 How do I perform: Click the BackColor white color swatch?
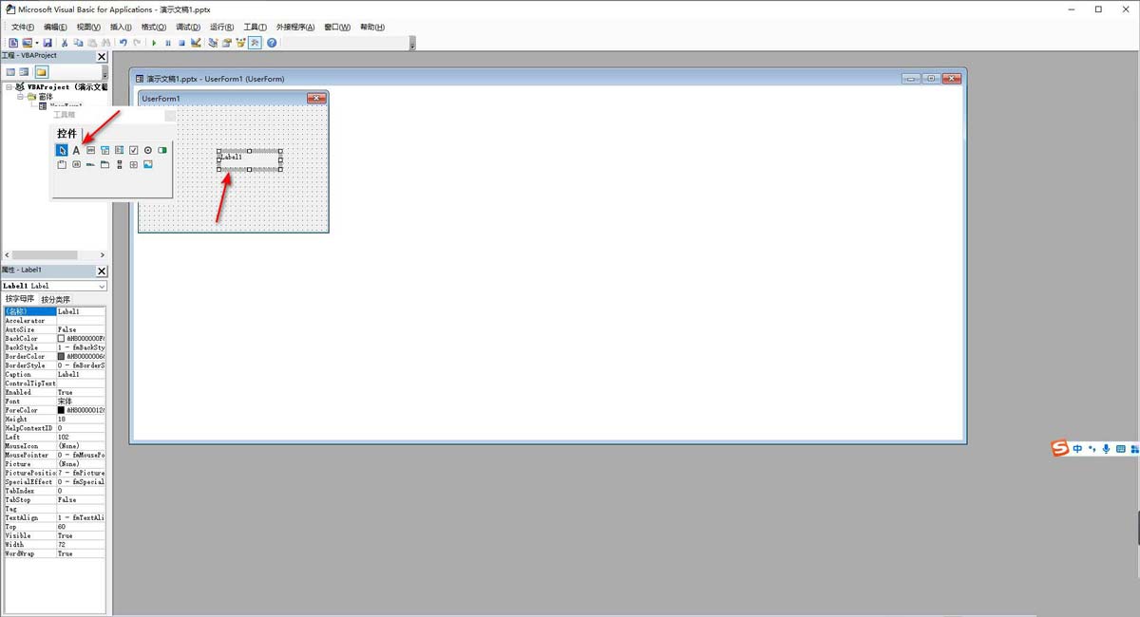point(62,338)
